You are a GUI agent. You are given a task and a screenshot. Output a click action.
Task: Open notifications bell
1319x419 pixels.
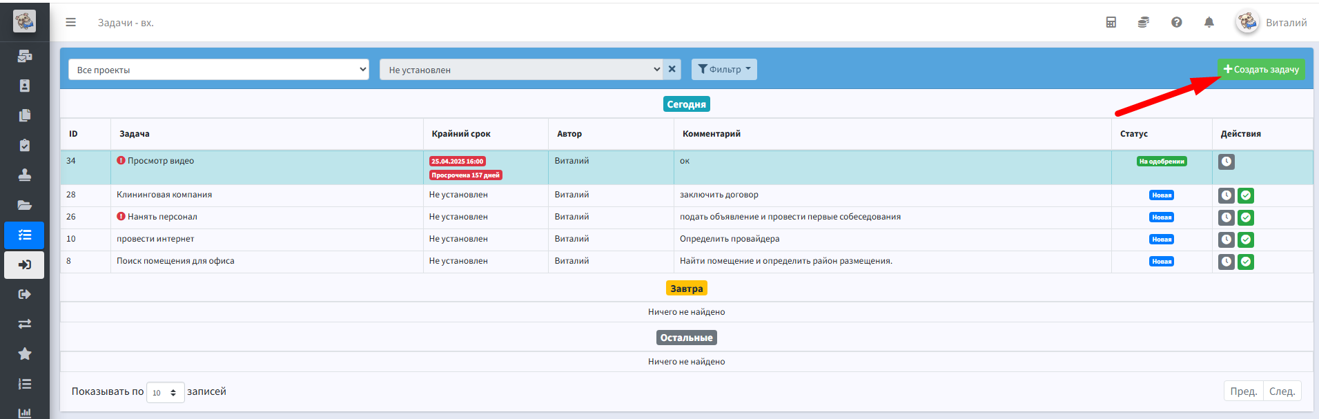[x=1209, y=22]
